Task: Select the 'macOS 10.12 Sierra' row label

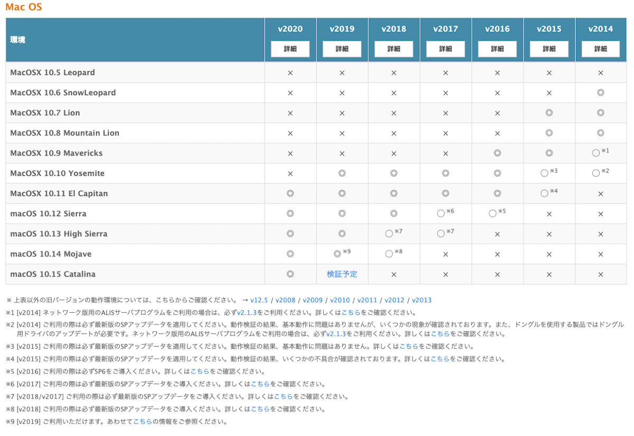Action: pos(48,214)
